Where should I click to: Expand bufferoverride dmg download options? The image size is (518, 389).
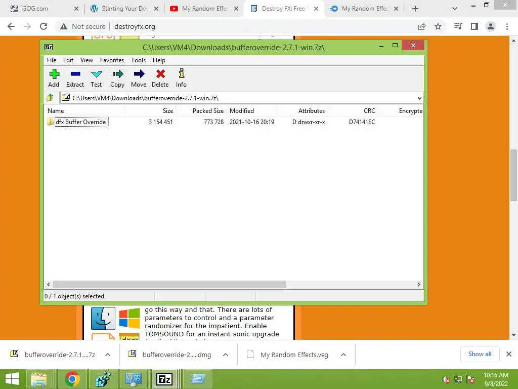226,355
